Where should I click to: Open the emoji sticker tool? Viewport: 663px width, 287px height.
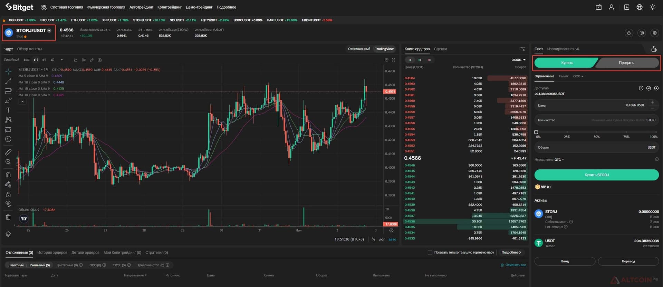coord(8,139)
